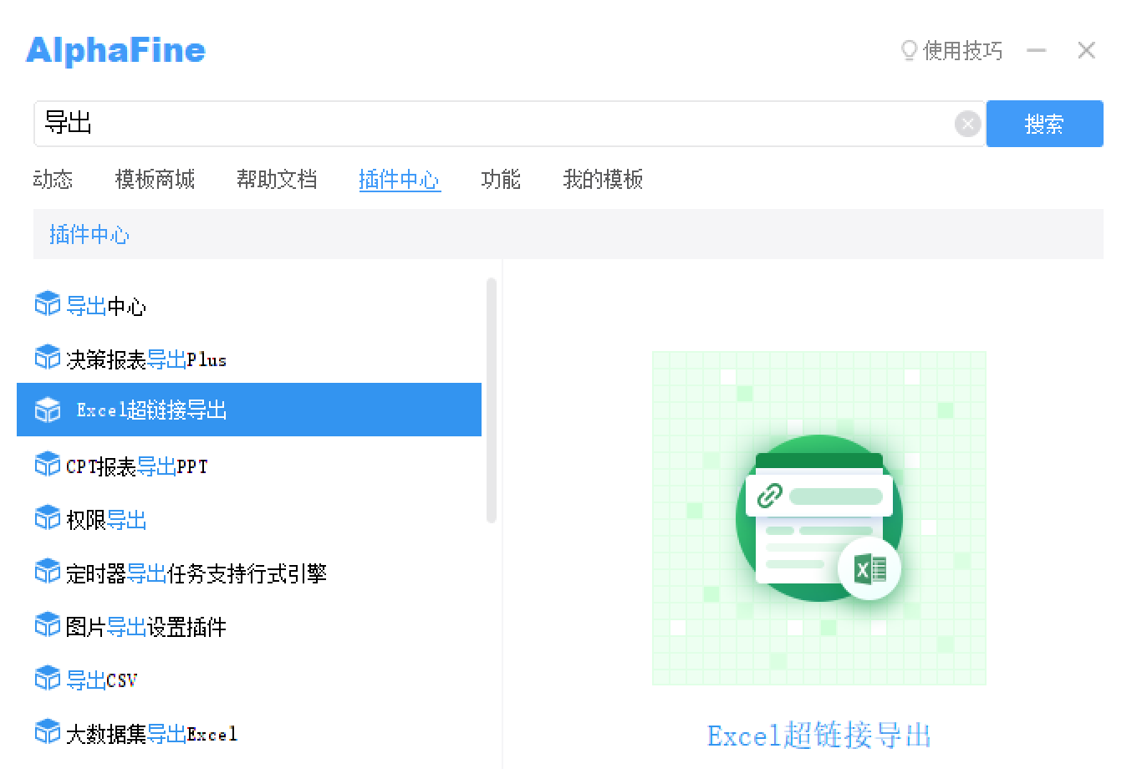Close the AlphaFine window
The image size is (1137, 769).
pyautogui.click(x=1086, y=50)
